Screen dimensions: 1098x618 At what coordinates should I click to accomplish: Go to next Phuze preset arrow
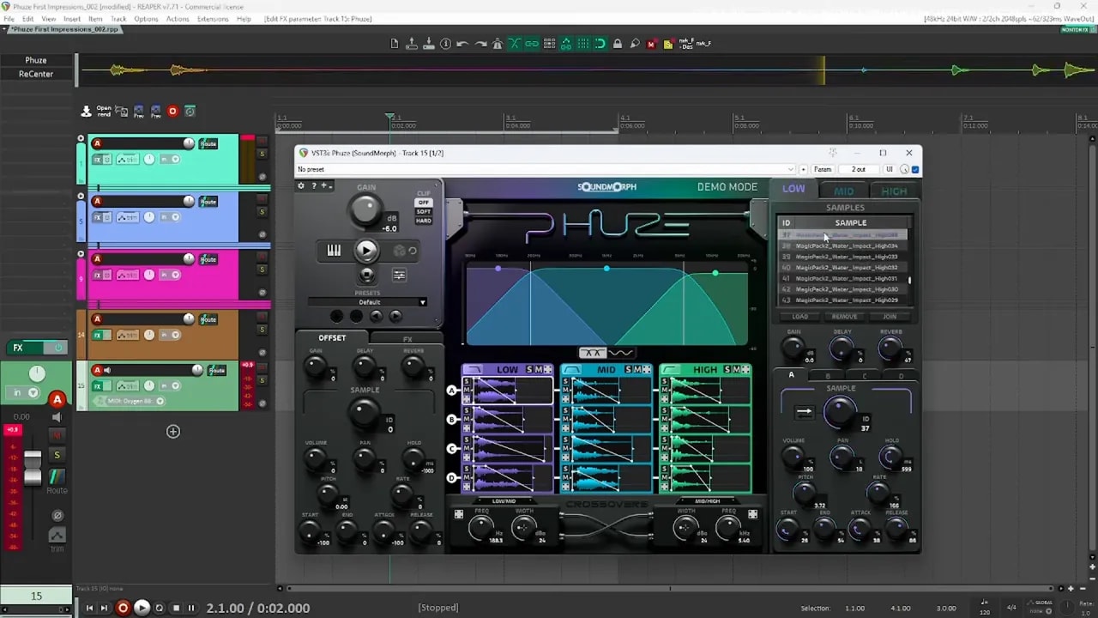395,316
